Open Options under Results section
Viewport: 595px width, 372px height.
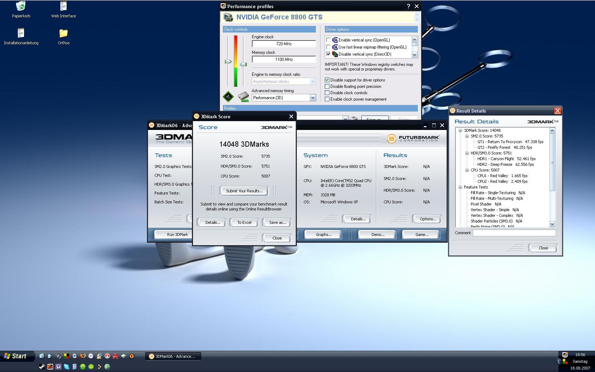pyautogui.click(x=427, y=219)
